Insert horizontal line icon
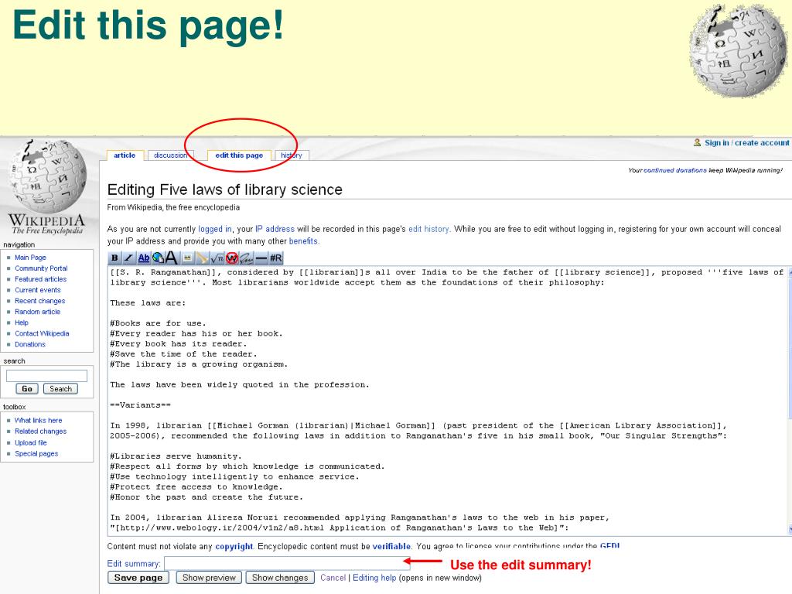The height and width of the screenshot is (594, 792). (x=261, y=258)
